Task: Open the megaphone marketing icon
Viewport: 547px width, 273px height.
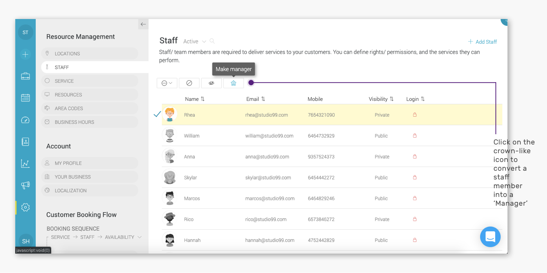Action: pyautogui.click(x=25, y=185)
